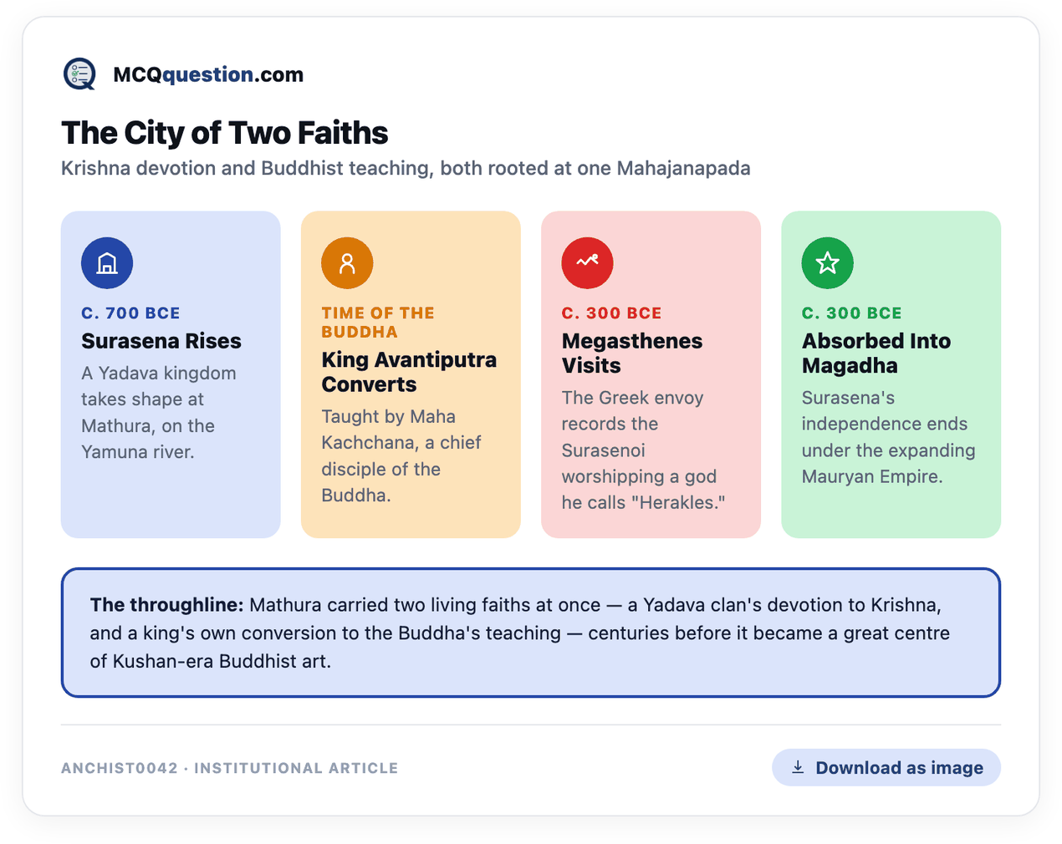Image resolution: width=1062 pixels, height=844 pixels.
Task: Click the Download as image button
Action: pos(886,767)
